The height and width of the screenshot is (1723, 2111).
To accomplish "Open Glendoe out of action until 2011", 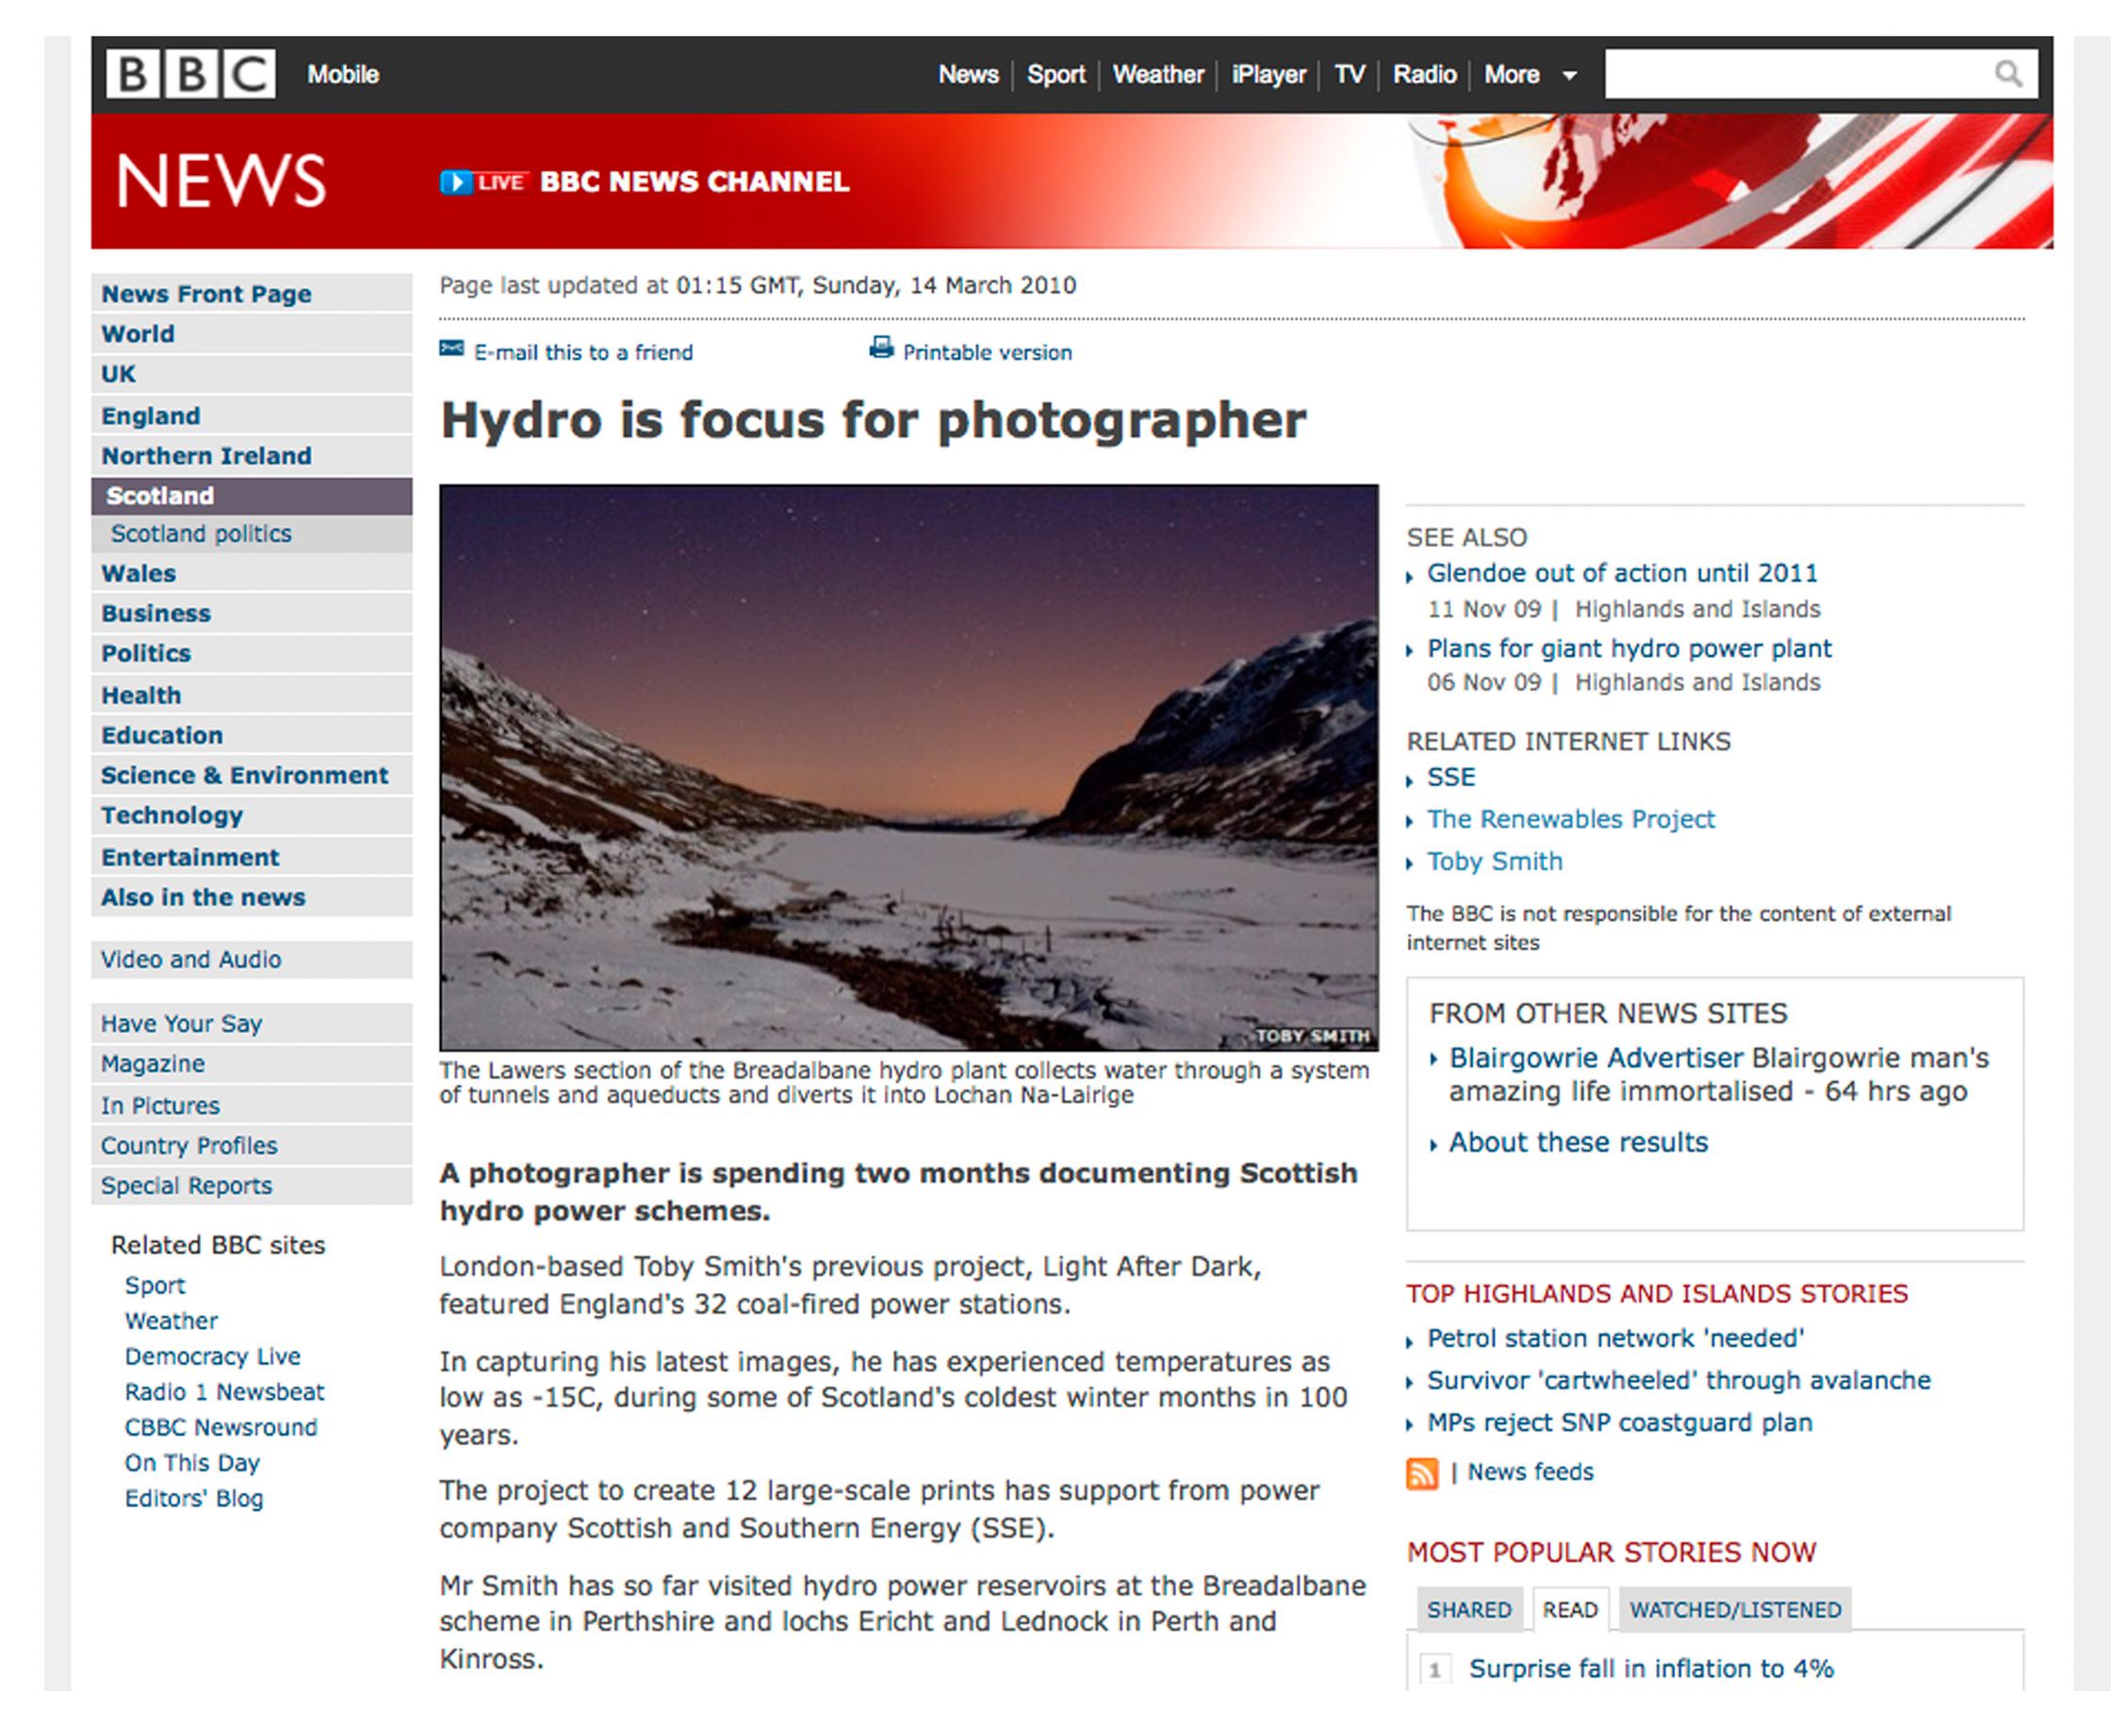I will point(1622,574).
